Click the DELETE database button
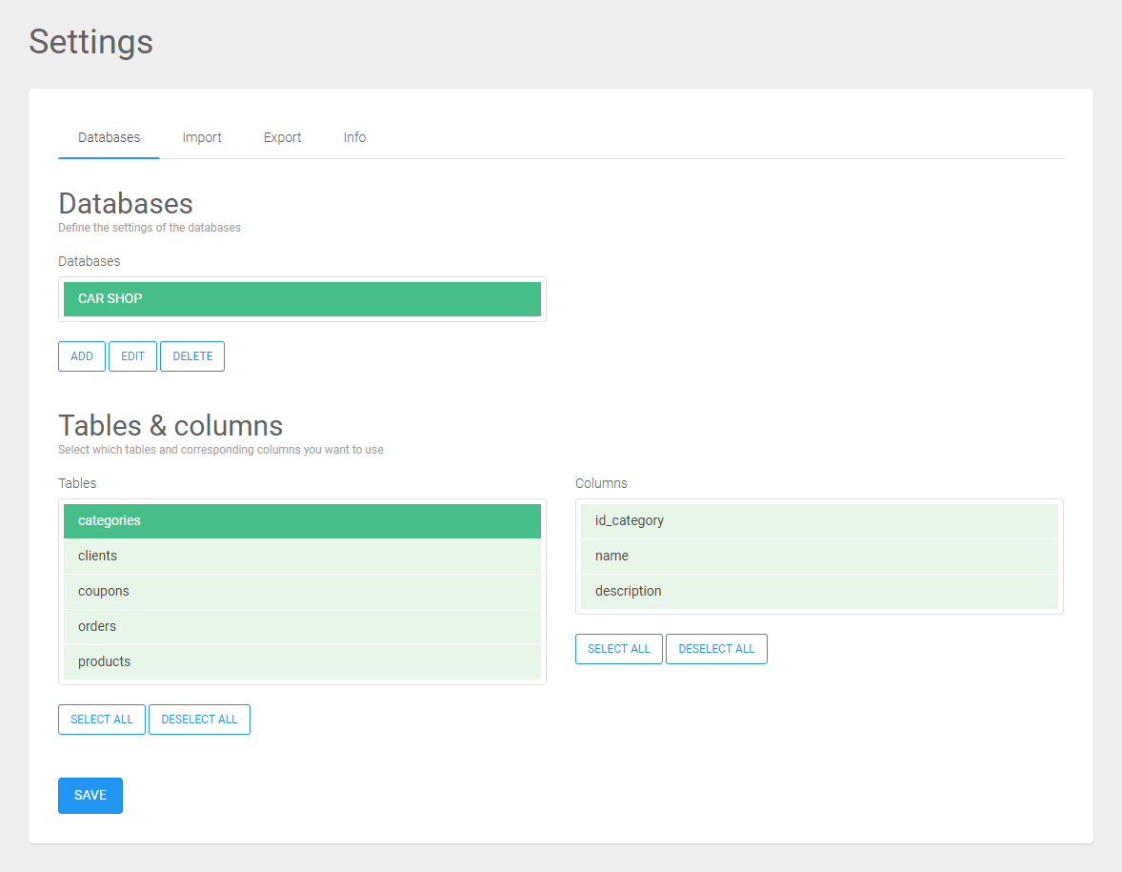The image size is (1122, 872). tap(192, 356)
